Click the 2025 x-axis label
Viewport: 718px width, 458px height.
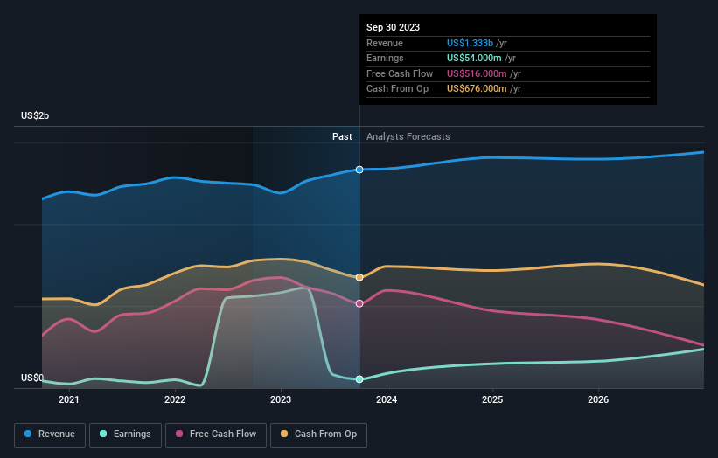point(492,399)
